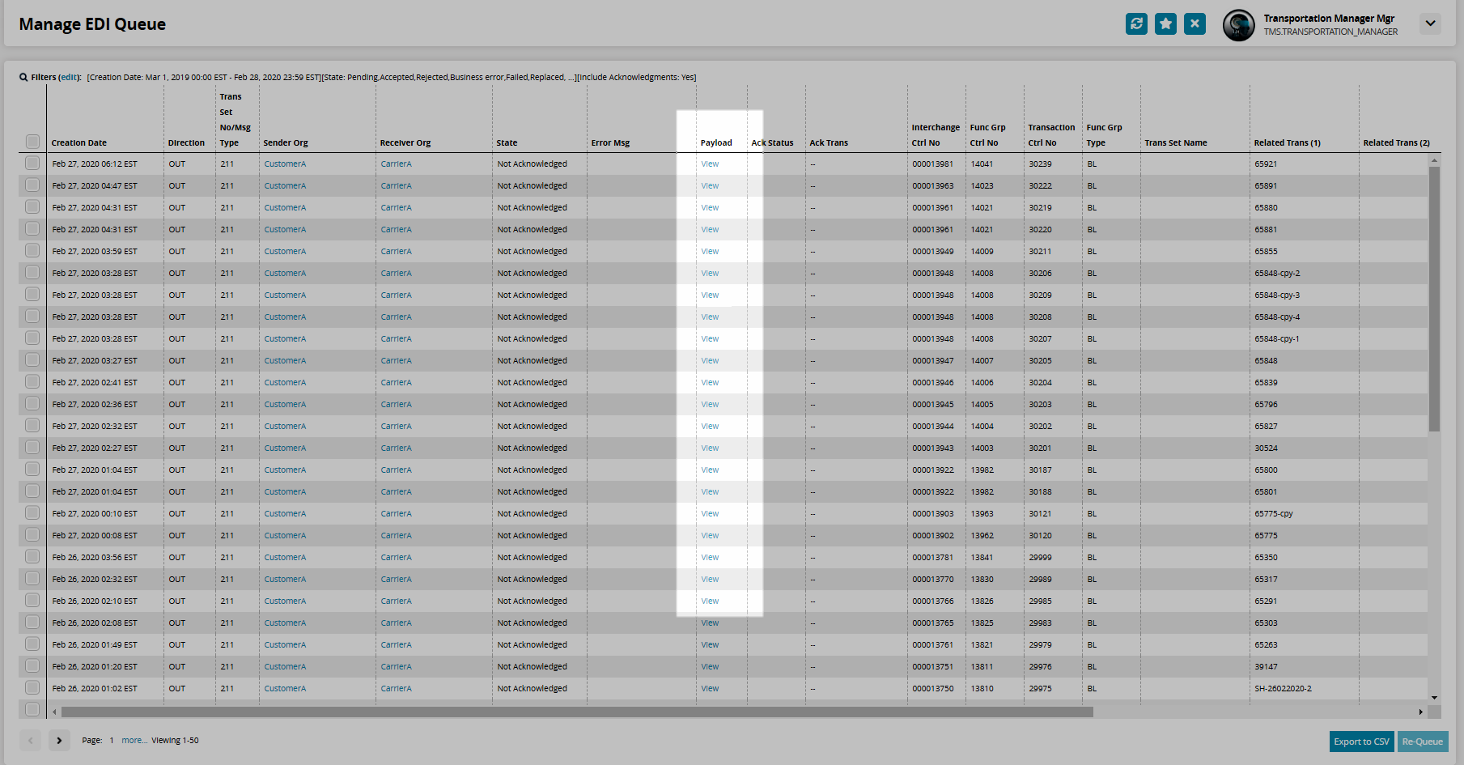This screenshot has height=765, width=1464.
Task: Select checkbox for Feb 27 04:47 row
Action: tap(32, 185)
